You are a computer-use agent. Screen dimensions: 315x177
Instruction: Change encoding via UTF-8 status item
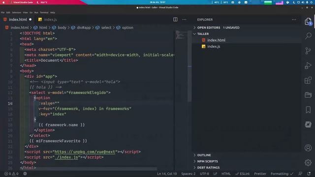click(204, 174)
